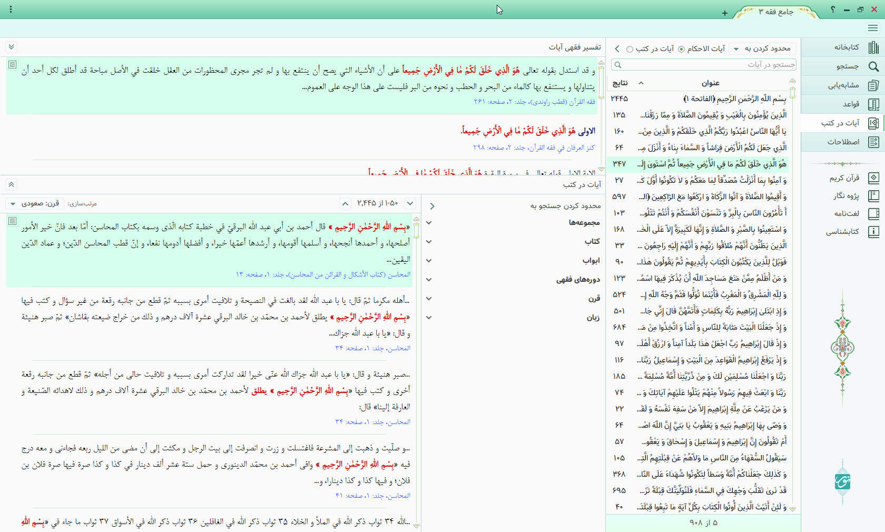Image resolution: width=885 pixels, height=532 pixels.
Task: Select highlighted verse row هُوَ الَّذِي خَلَقَ لَكُمْ
Action: pos(699,164)
